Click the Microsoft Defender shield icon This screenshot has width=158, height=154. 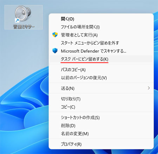point(55,51)
